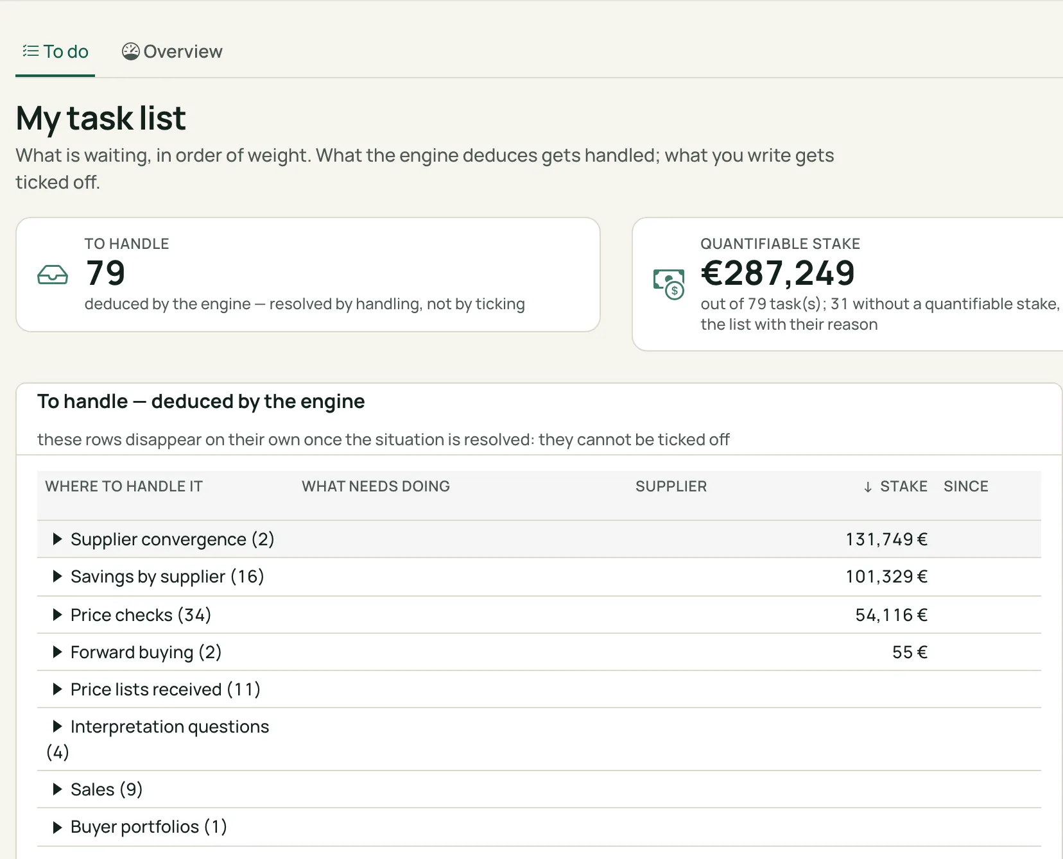
Task: Click the money icon in Quantifiable Stake card
Action: pyautogui.click(x=669, y=284)
